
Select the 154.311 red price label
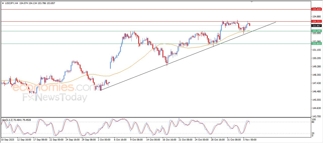click(316, 21)
